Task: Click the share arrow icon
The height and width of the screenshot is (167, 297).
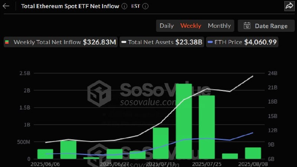Action: point(290,6)
